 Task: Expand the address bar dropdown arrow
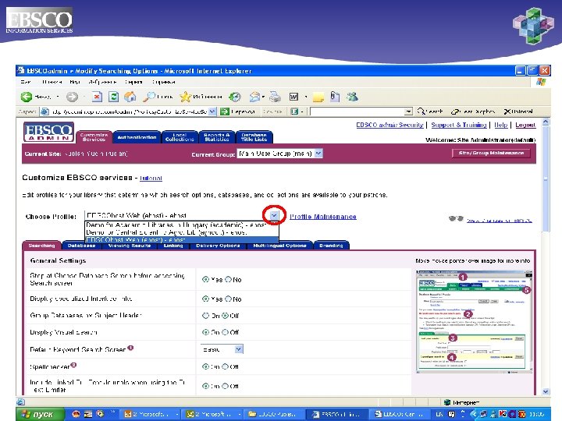click(212, 111)
